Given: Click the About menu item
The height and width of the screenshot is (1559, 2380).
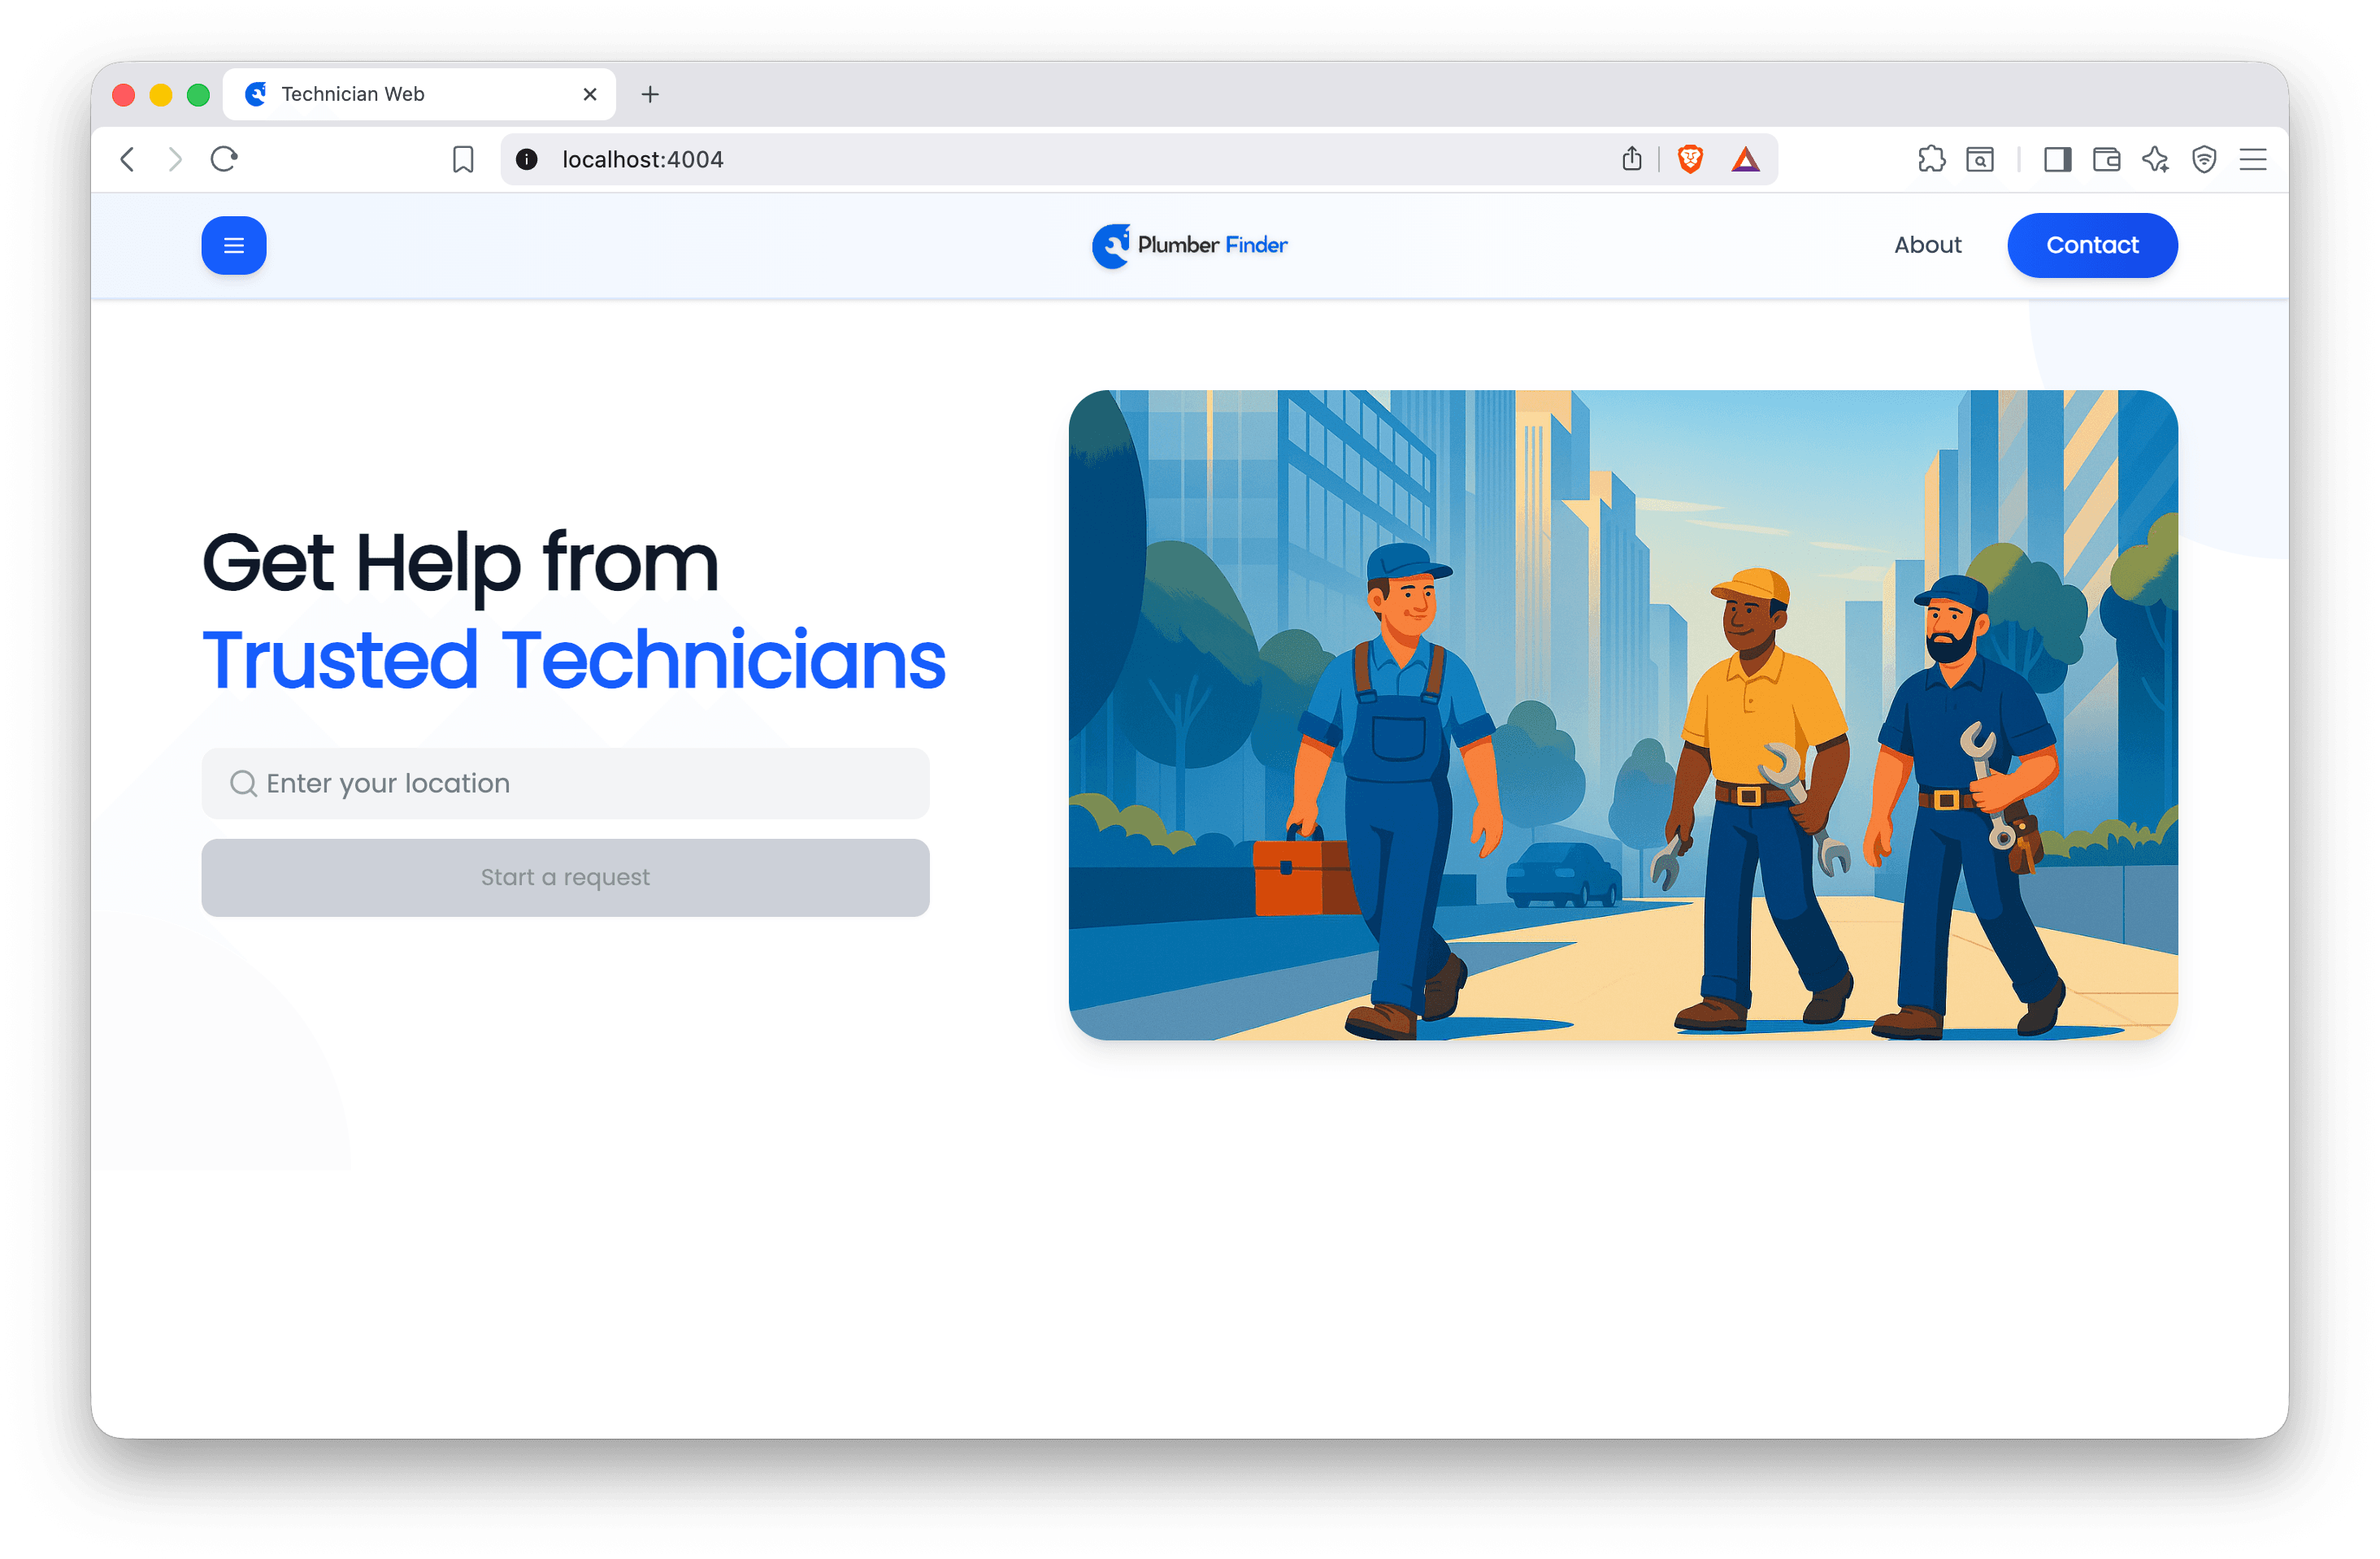Looking at the screenshot, I should click(x=1927, y=245).
